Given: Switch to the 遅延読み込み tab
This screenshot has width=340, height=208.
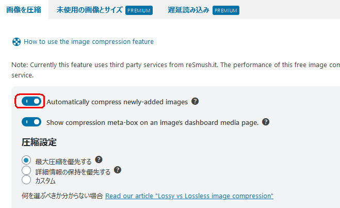Looking at the screenshot, I should coord(188,10).
